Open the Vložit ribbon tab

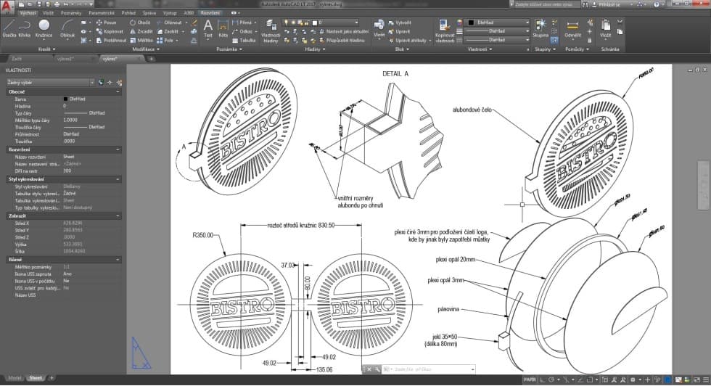pos(48,13)
